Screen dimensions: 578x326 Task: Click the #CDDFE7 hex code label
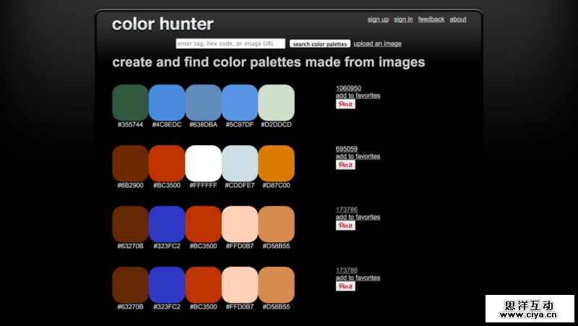pos(240,186)
